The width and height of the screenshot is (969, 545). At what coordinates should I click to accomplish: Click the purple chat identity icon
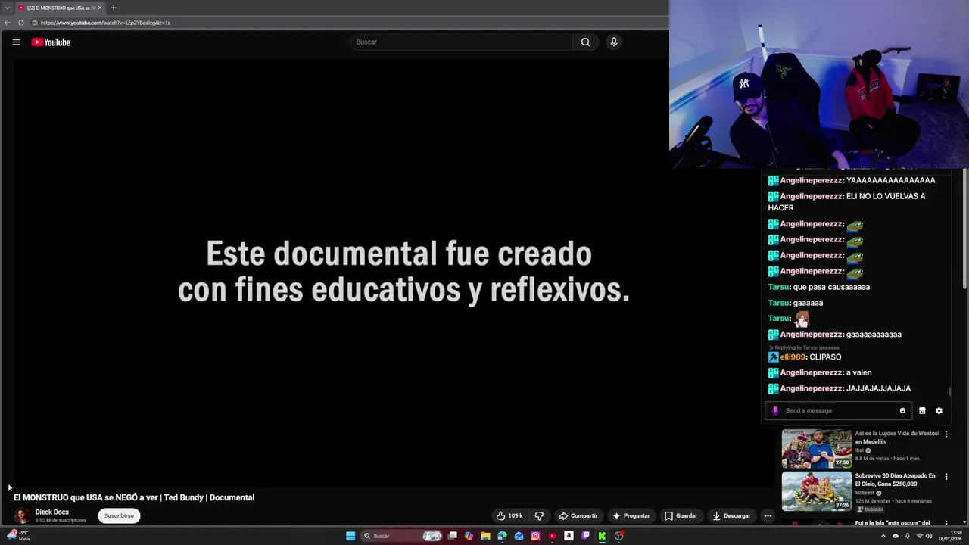tap(774, 410)
